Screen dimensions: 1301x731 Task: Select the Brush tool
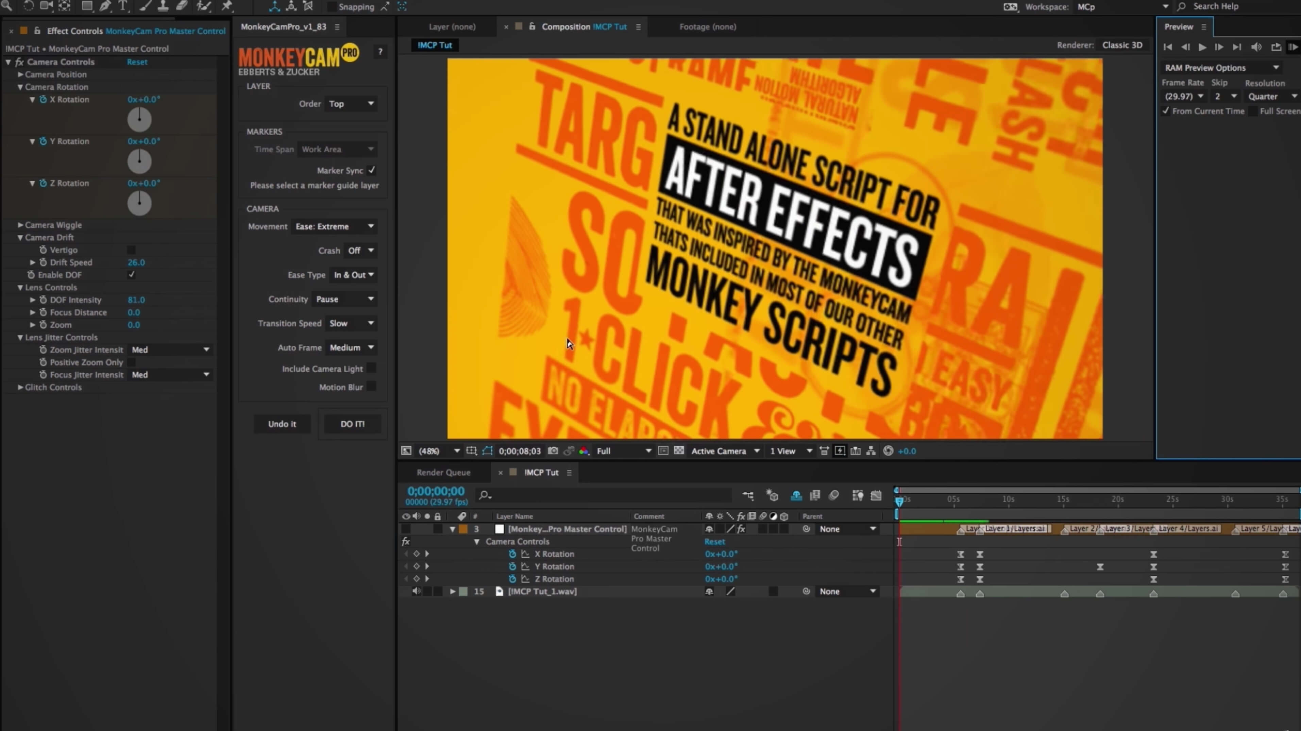[145, 5]
